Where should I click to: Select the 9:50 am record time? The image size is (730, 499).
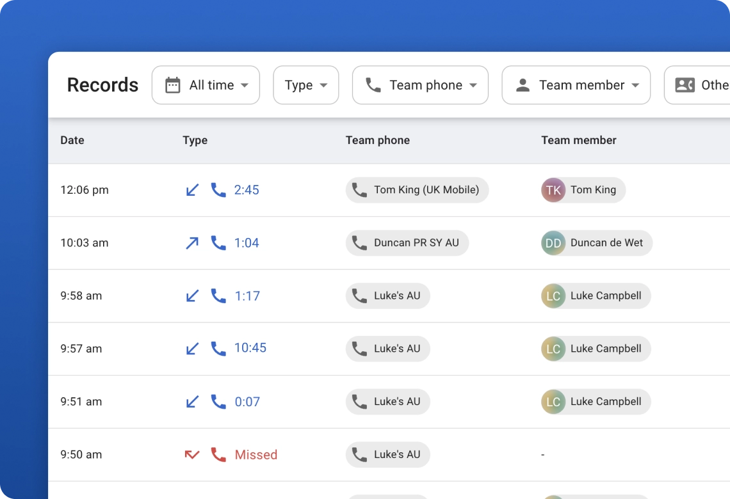[81, 454]
